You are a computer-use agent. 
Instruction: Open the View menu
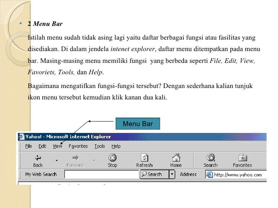pyautogui.click(x=57, y=146)
